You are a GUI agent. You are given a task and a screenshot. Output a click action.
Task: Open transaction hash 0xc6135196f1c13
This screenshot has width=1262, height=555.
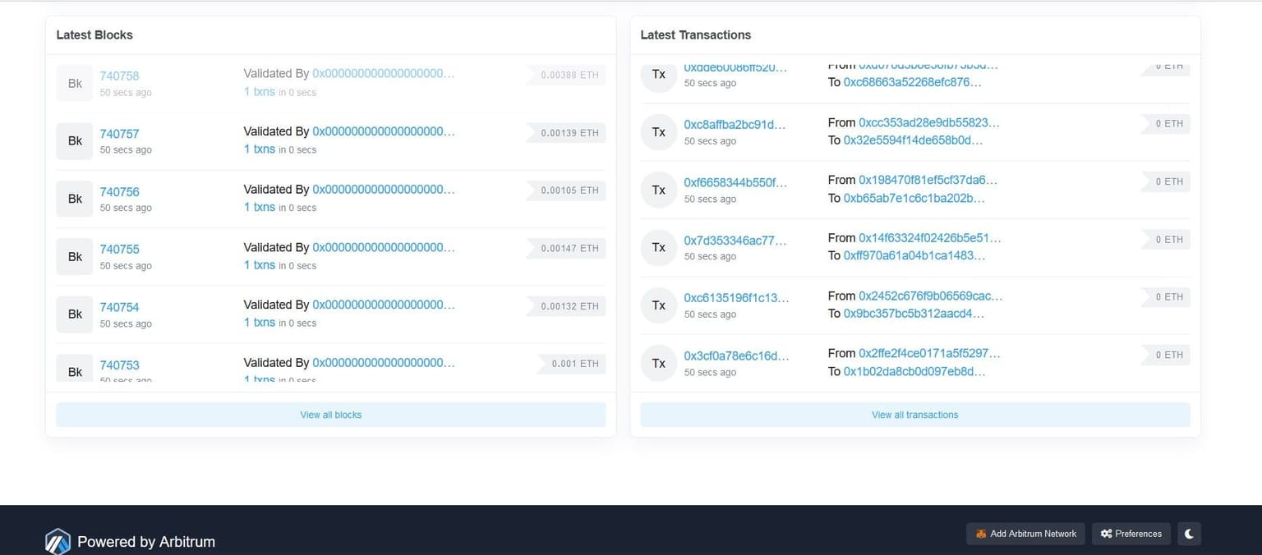tap(735, 297)
